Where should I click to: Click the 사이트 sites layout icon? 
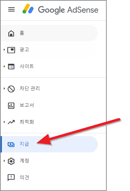tap(11, 67)
